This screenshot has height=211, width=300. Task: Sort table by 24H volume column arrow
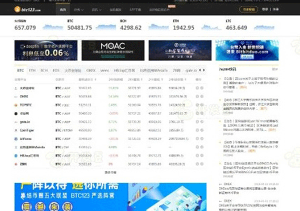tap(185, 79)
